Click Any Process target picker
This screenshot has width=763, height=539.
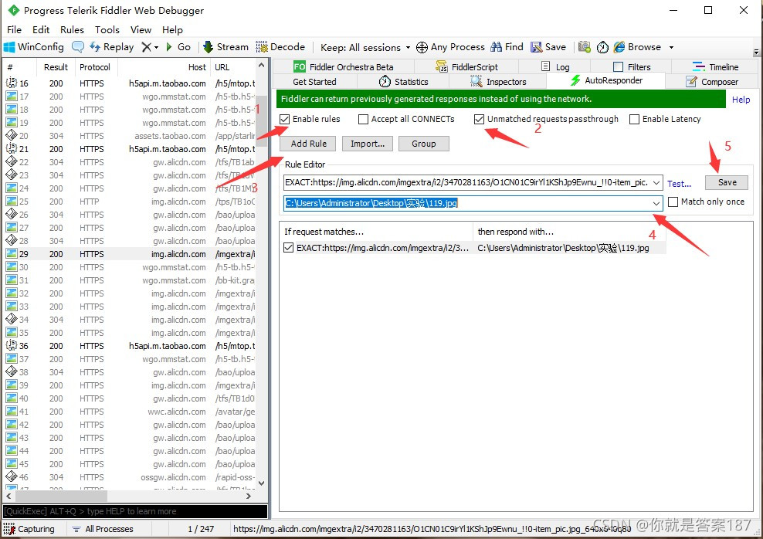pyautogui.click(x=450, y=47)
